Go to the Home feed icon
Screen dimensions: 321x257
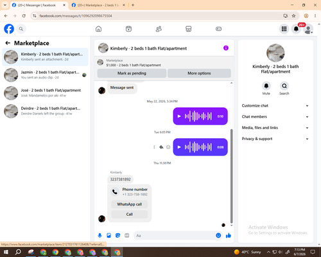tap(98, 29)
